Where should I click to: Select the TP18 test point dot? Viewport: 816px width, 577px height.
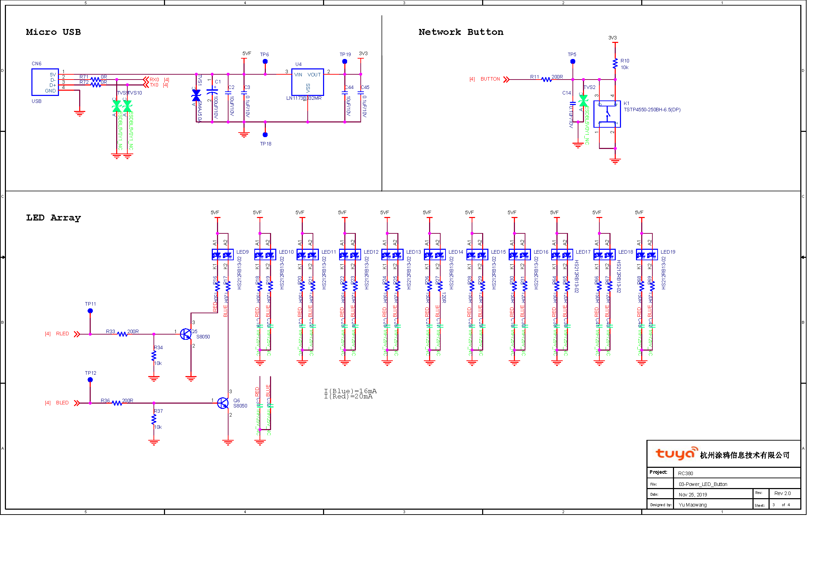point(265,135)
